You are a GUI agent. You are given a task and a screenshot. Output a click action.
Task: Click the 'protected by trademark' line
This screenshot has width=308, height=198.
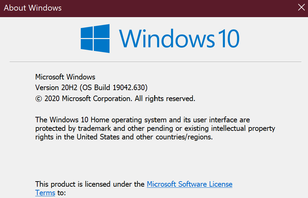point(155,128)
